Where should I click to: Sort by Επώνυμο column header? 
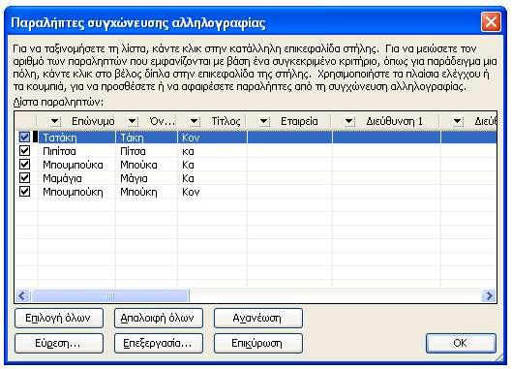(93, 122)
